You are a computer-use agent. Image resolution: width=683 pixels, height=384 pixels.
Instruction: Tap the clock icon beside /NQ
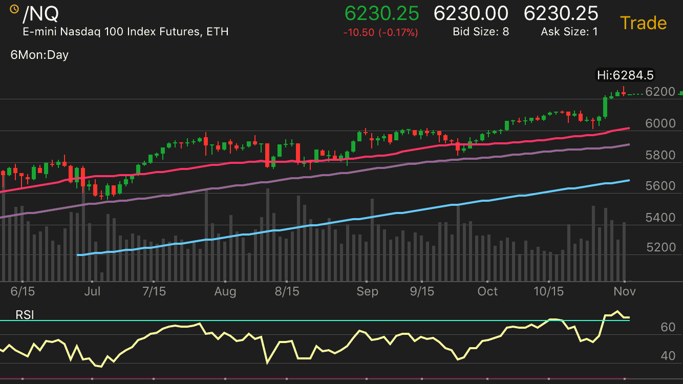click(x=14, y=9)
